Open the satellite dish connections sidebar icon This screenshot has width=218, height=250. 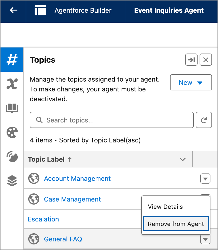[x=12, y=157]
